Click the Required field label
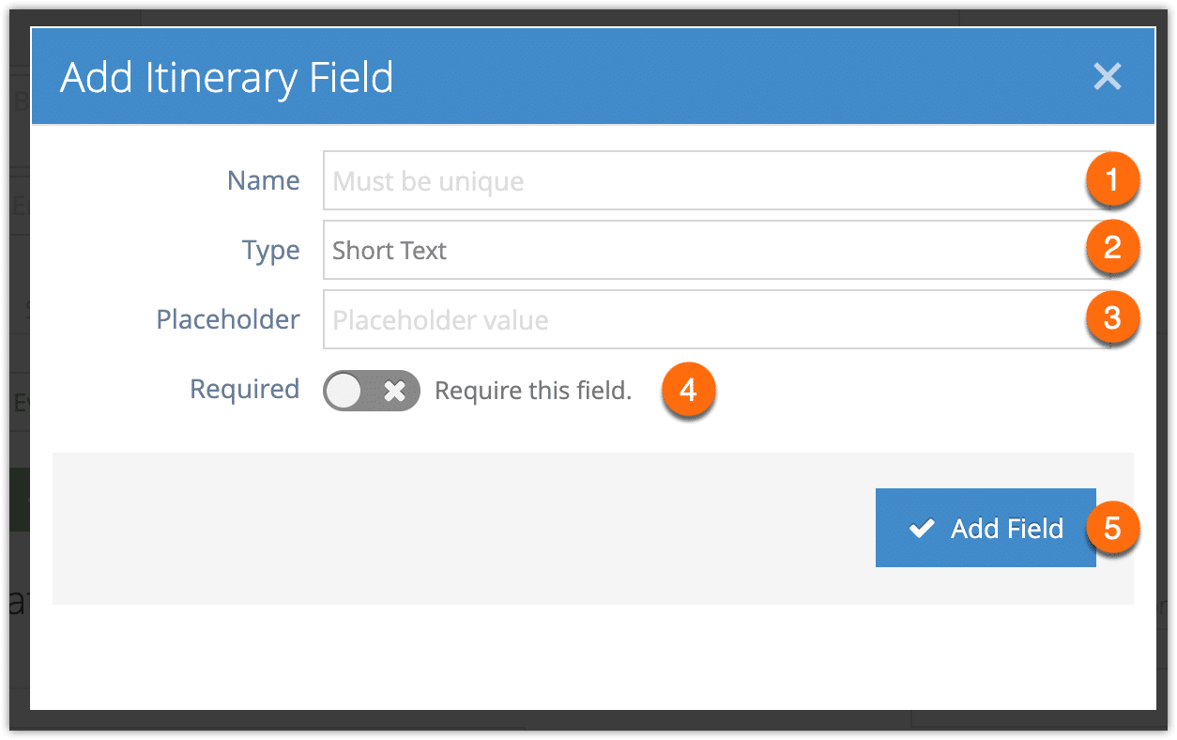Viewport: 1177px width, 740px height. pyautogui.click(x=245, y=389)
